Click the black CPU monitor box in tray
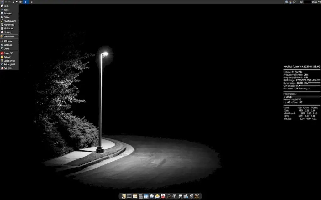 pos(308,2)
